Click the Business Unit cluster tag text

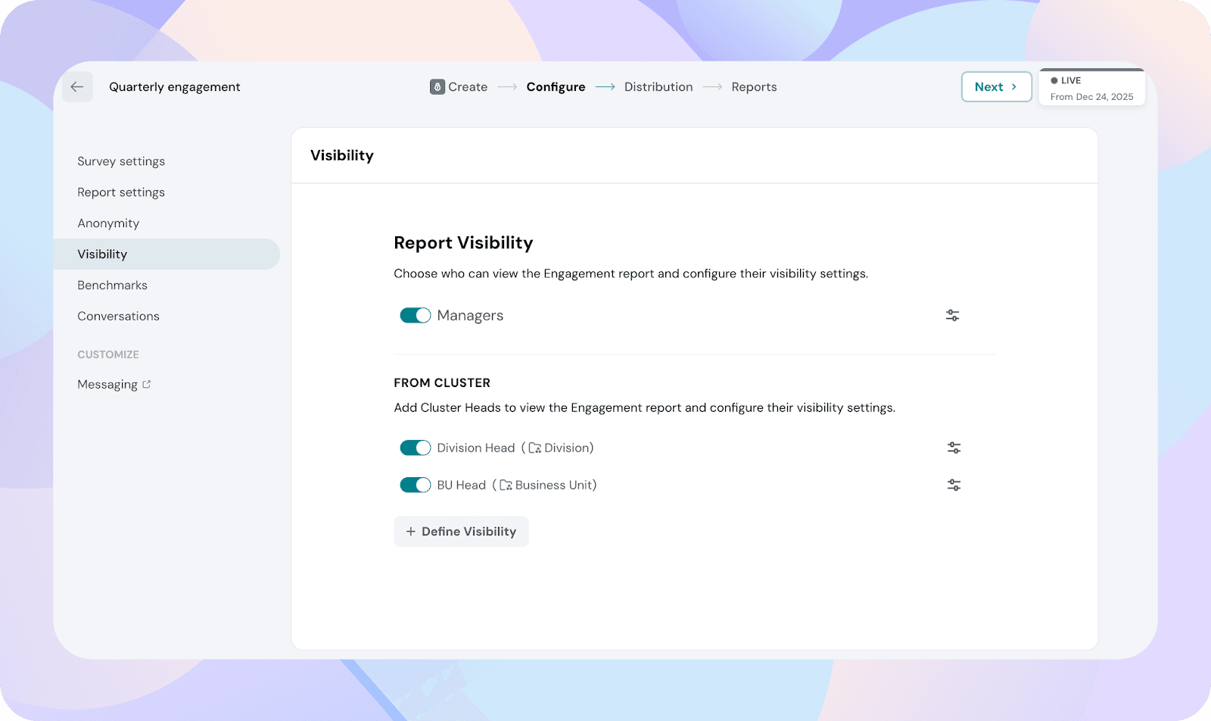pos(553,485)
